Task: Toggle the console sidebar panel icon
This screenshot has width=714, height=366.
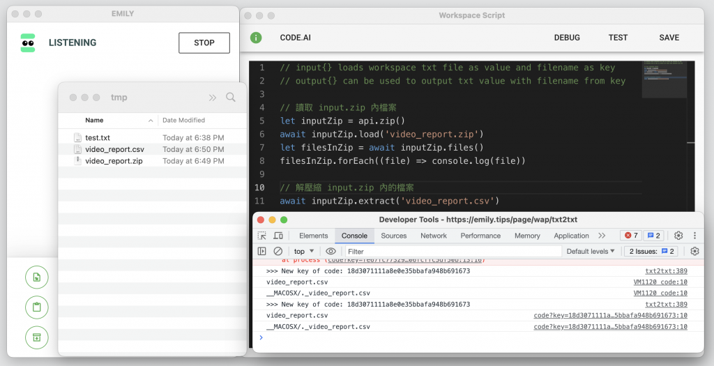Action: pos(262,251)
